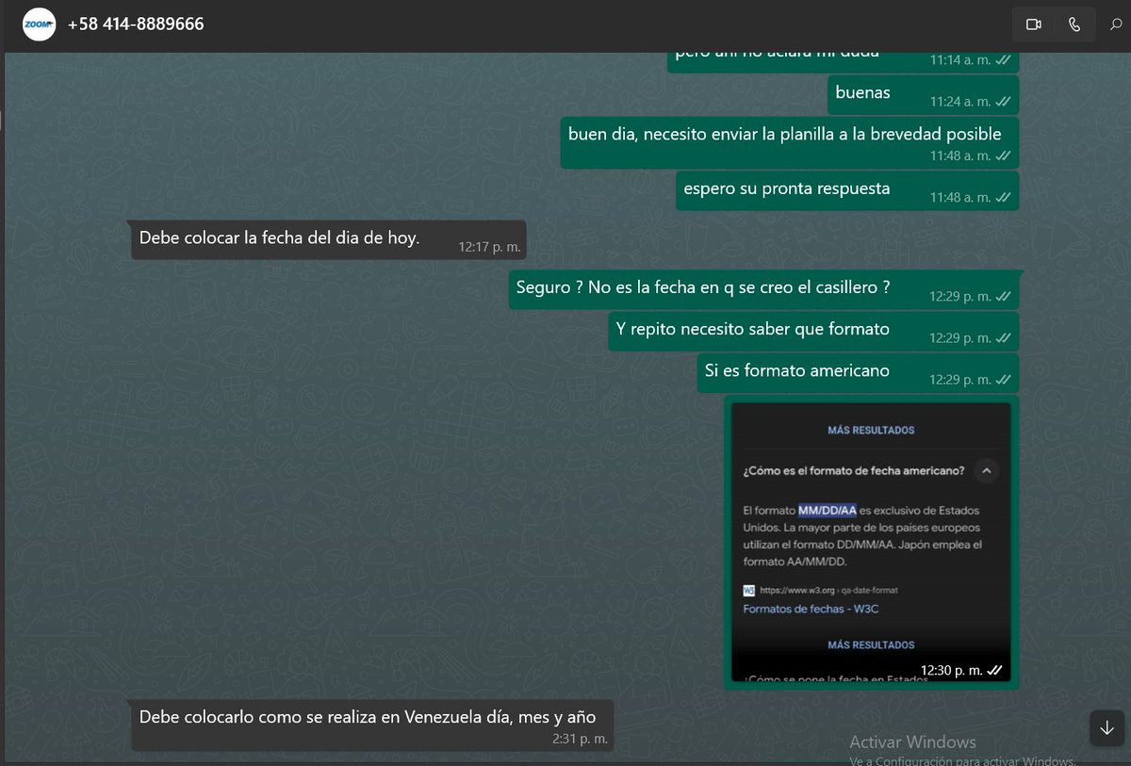Select message "Debe colocarlo como se realiza en Venezuela"

pos(372,725)
